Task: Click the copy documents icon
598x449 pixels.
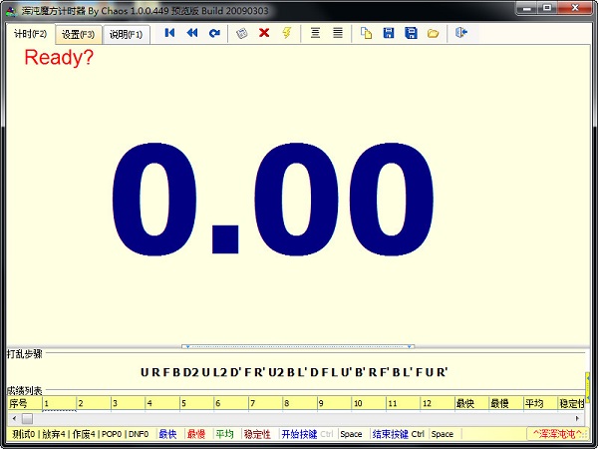Action: 366,33
